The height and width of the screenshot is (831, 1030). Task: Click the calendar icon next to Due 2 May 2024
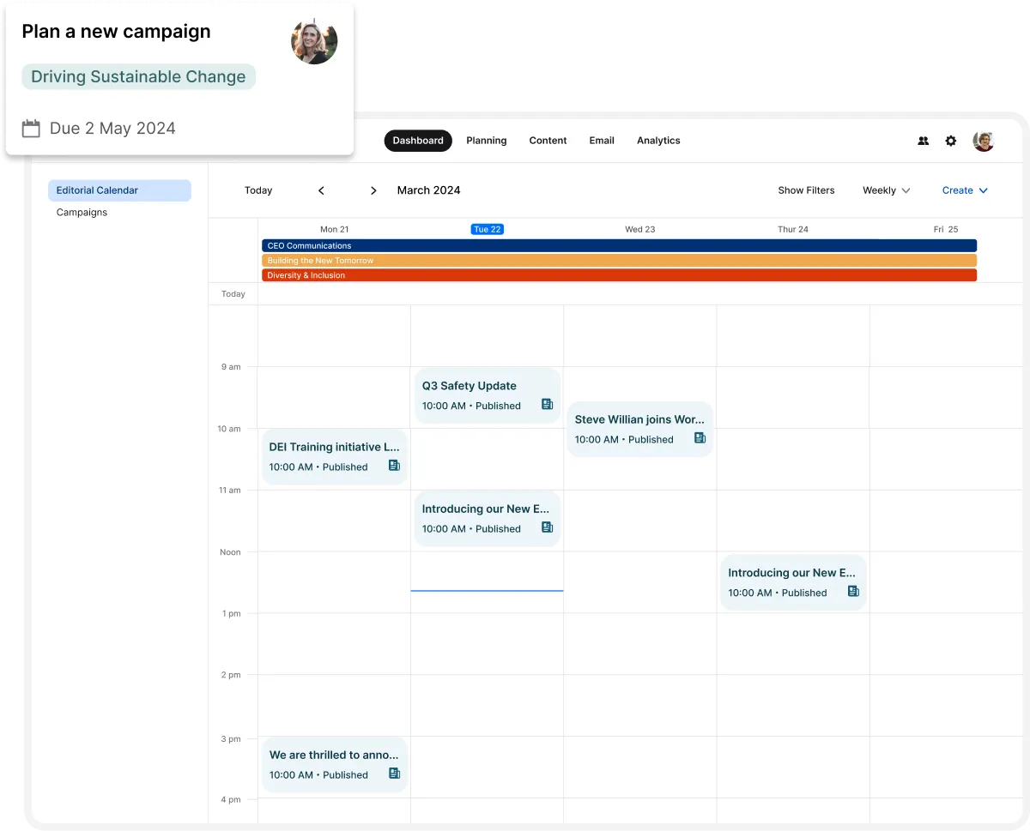tap(31, 128)
